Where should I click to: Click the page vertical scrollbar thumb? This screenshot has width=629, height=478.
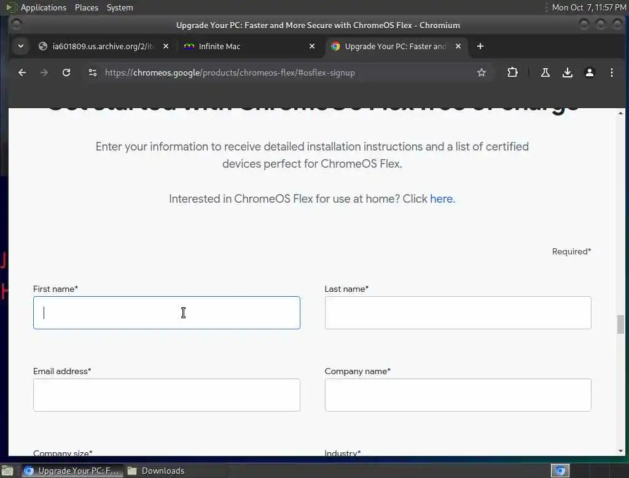click(620, 324)
